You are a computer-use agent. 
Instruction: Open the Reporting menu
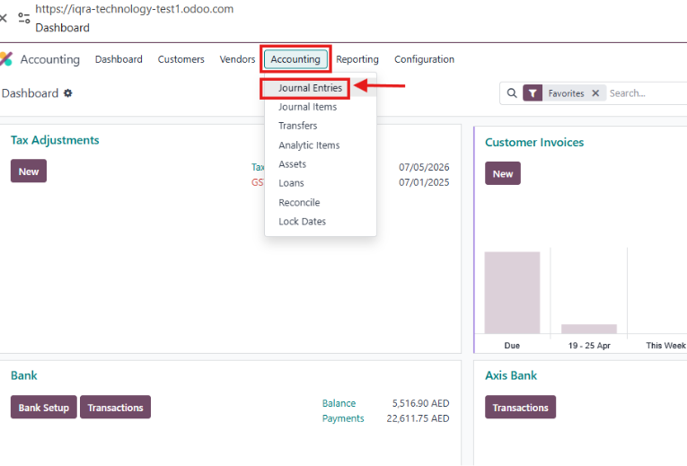(357, 59)
